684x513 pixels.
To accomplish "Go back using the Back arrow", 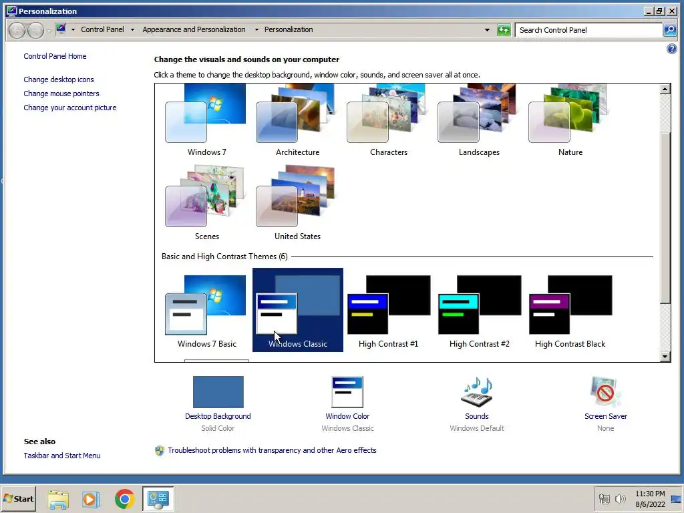I will coord(17,29).
